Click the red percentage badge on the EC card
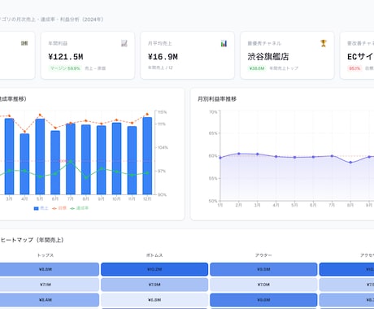Image resolution: width=374 pixels, height=309 pixels. (354, 68)
